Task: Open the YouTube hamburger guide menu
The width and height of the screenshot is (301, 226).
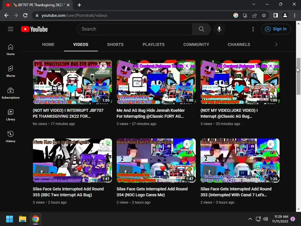Action: click(x=11, y=29)
